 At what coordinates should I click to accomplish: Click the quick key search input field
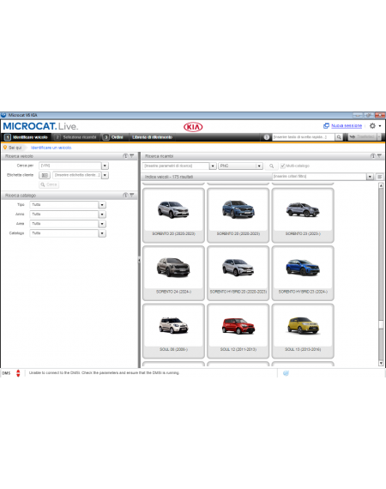304,137
